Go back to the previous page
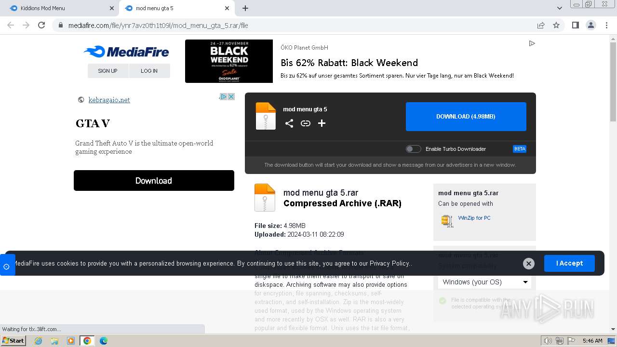 pos(11,25)
